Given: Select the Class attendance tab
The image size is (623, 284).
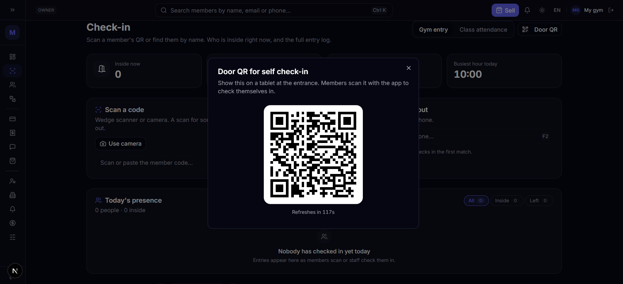Looking at the screenshot, I should 483,30.
